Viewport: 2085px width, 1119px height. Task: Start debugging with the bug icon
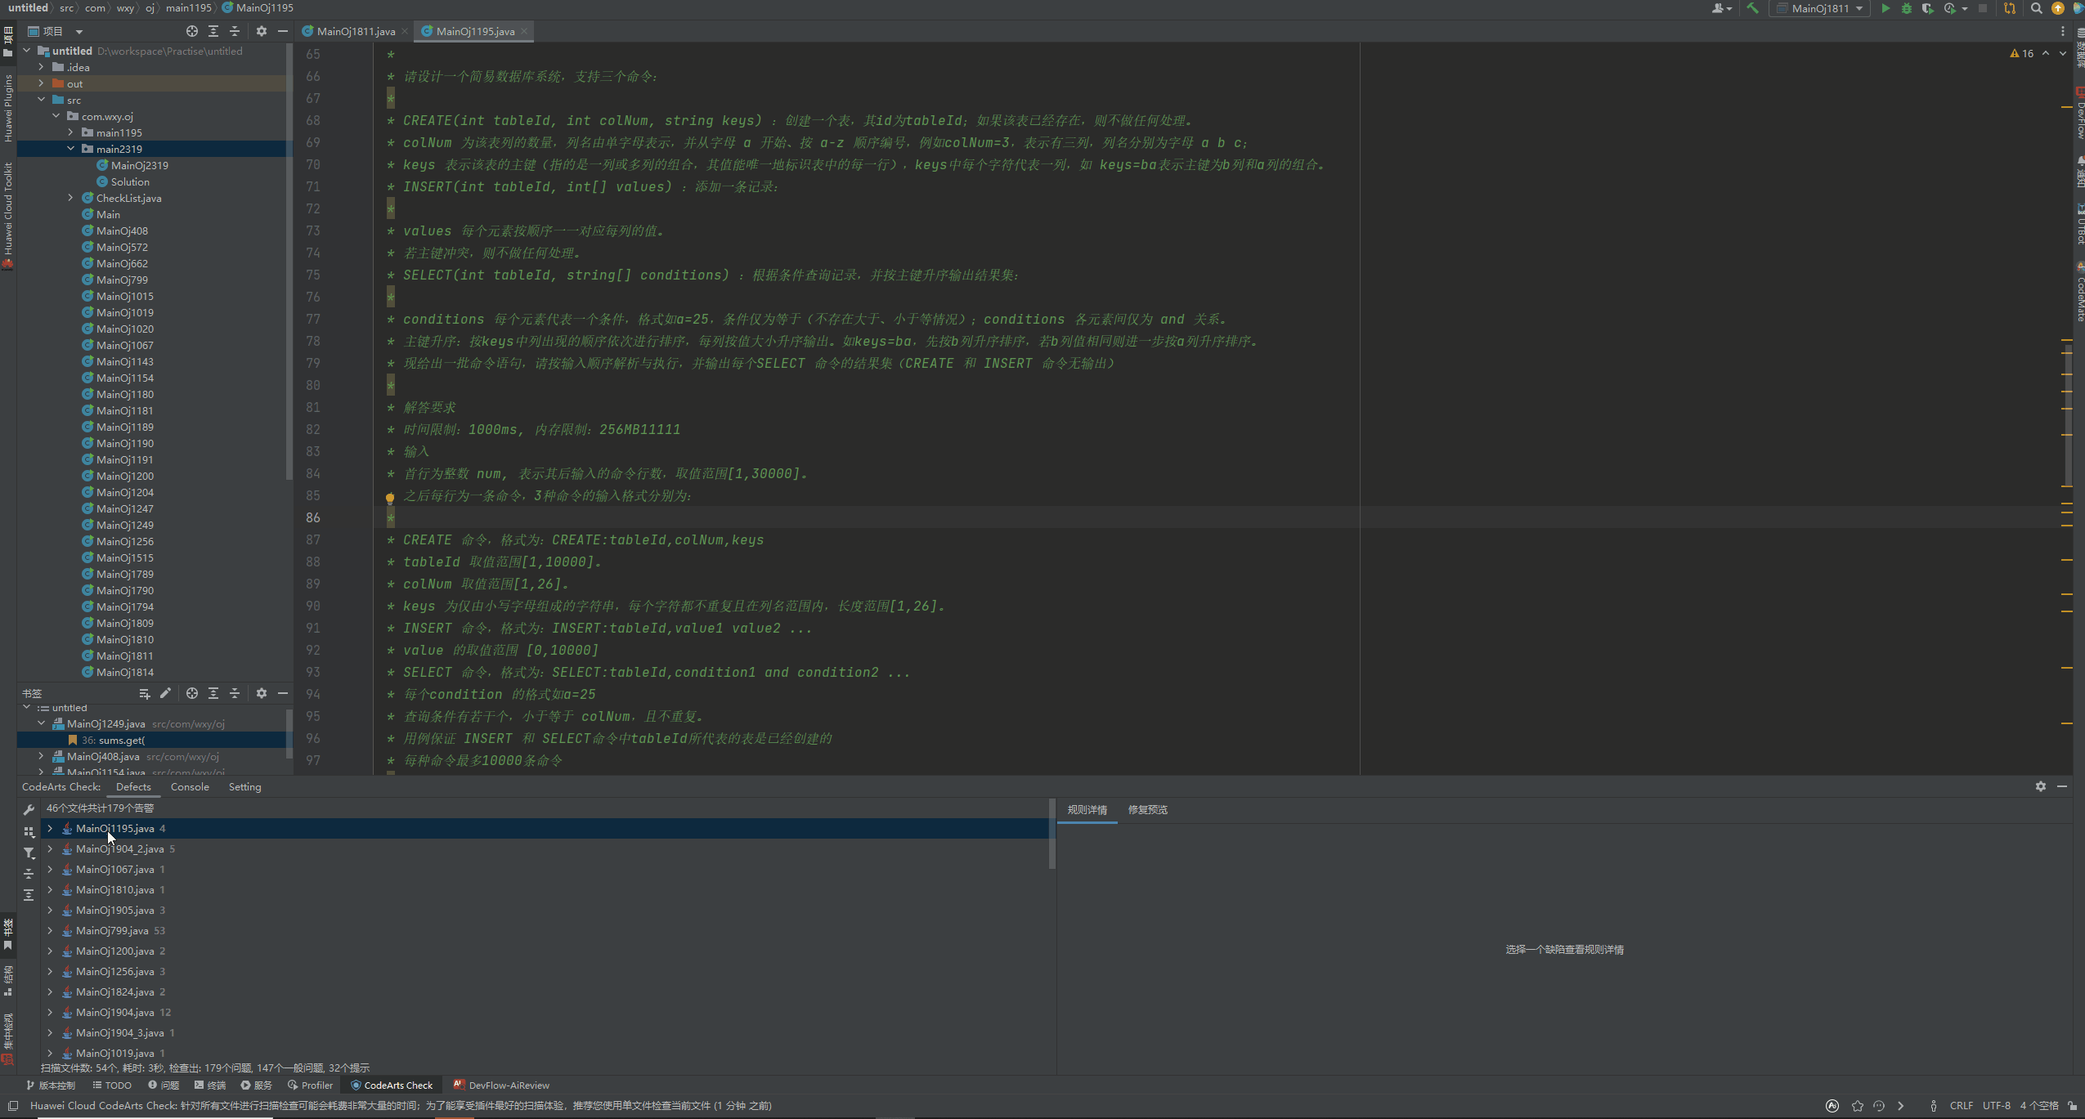pyautogui.click(x=1906, y=8)
